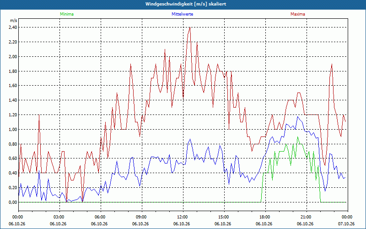Image resolution: width=366 pixels, height=229 pixels.
Task: Click the 18:00 time axis label
Action: pos(266,217)
